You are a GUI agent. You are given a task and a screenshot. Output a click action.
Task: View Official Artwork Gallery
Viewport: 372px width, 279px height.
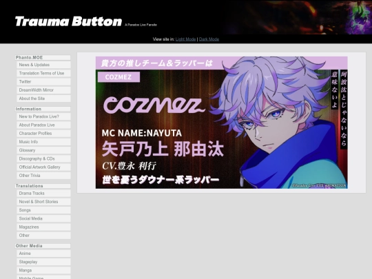coord(43,167)
